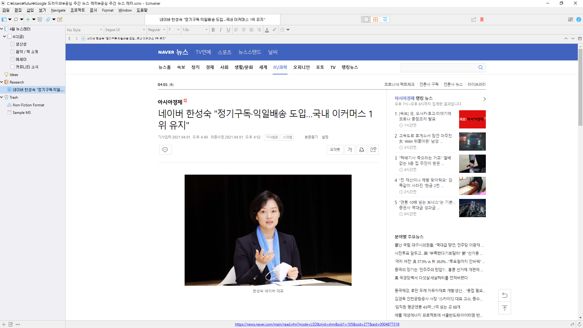Click the comment bubble icon under article
Screen dimensions: 583x328
(165, 149)
